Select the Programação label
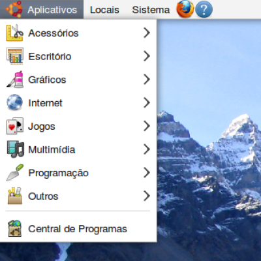The image size is (261, 261). (58, 174)
